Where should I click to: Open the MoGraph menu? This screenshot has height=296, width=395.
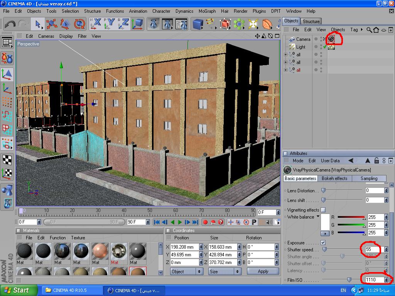[x=207, y=11]
